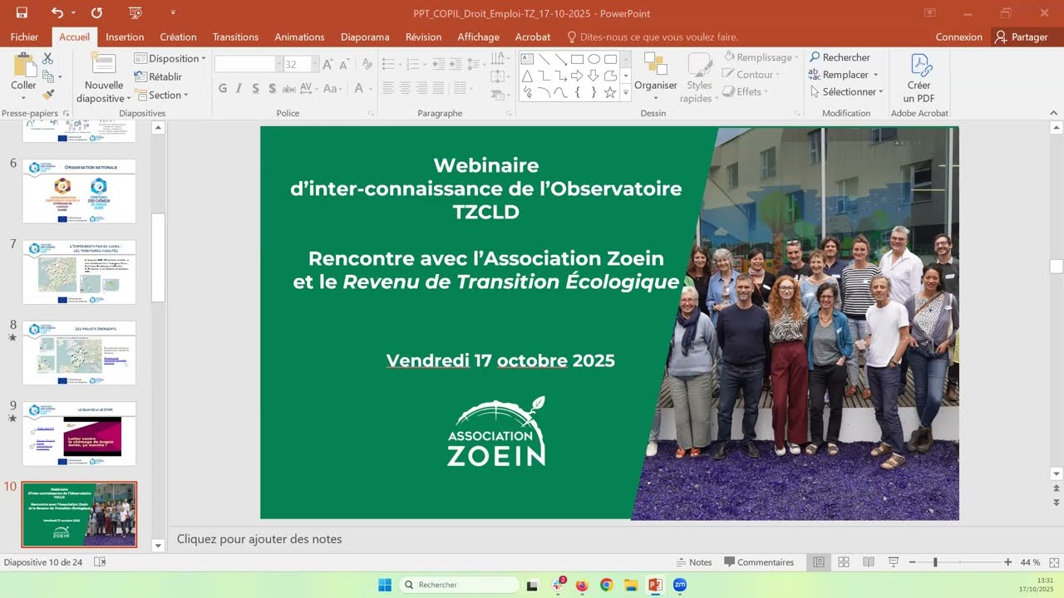The width and height of the screenshot is (1064, 598).
Task: Save the presentation with the floppy disk icon
Action: (x=22, y=12)
